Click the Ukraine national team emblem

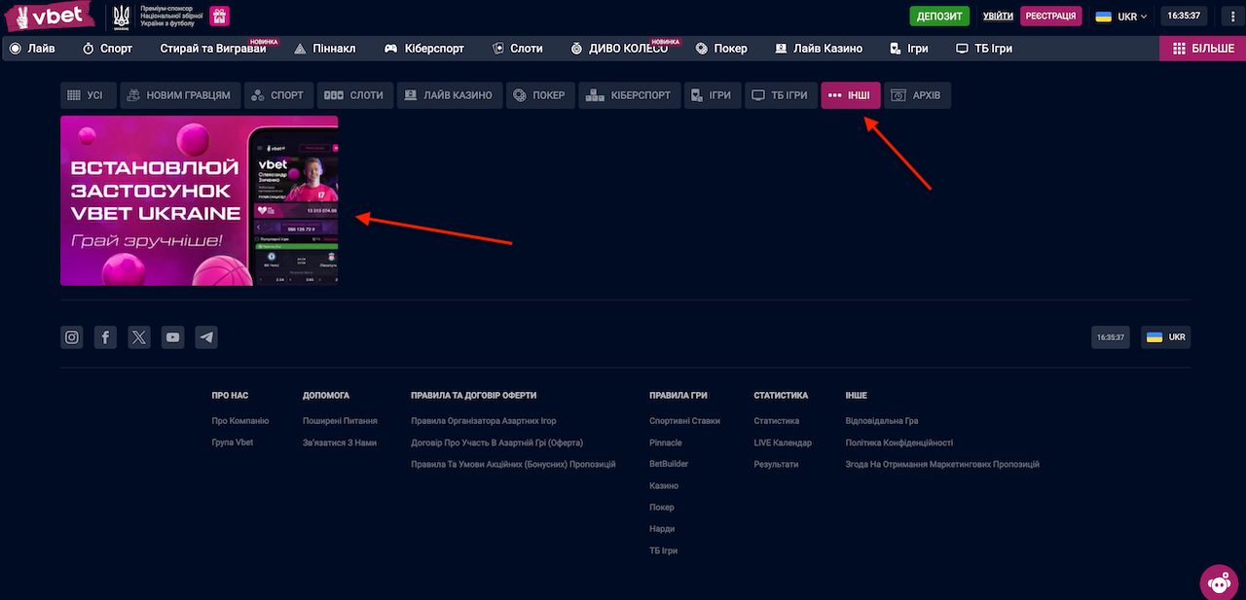pyautogui.click(x=122, y=16)
